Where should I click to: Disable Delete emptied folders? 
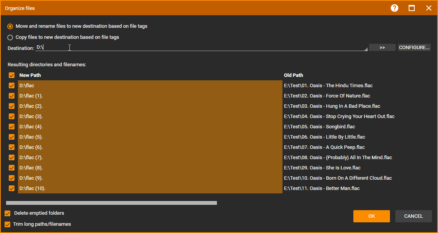(x=8, y=213)
